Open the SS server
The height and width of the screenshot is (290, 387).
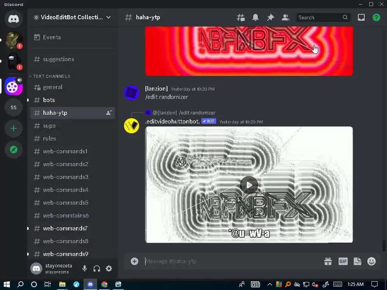(14, 107)
